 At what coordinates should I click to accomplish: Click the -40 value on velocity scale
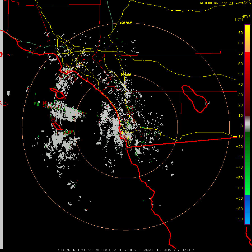coord(239,167)
